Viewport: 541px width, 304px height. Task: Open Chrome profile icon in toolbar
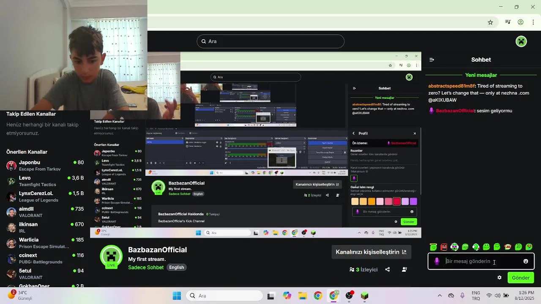point(521,22)
